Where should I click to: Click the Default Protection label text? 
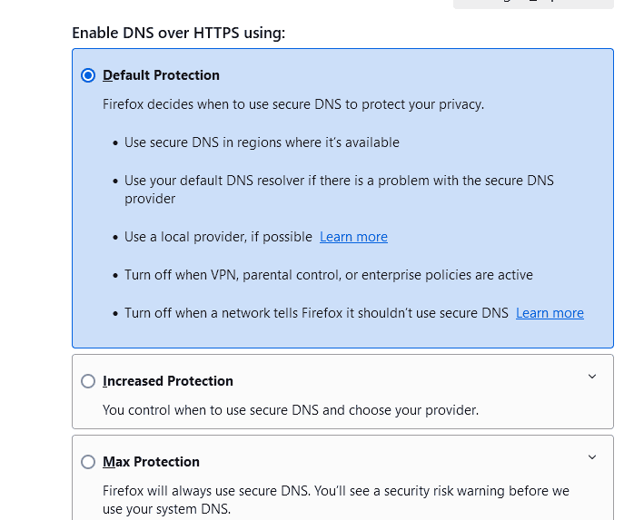161,75
